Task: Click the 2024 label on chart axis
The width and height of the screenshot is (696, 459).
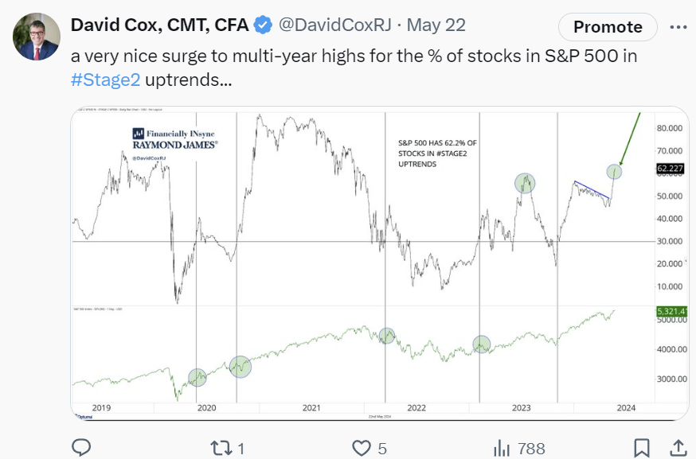Action: click(x=625, y=407)
